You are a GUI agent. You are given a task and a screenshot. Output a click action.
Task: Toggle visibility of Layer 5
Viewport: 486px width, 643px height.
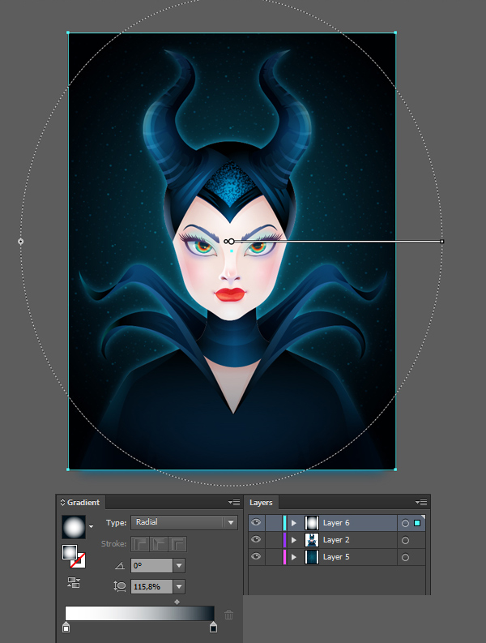[x=256, y=556]
